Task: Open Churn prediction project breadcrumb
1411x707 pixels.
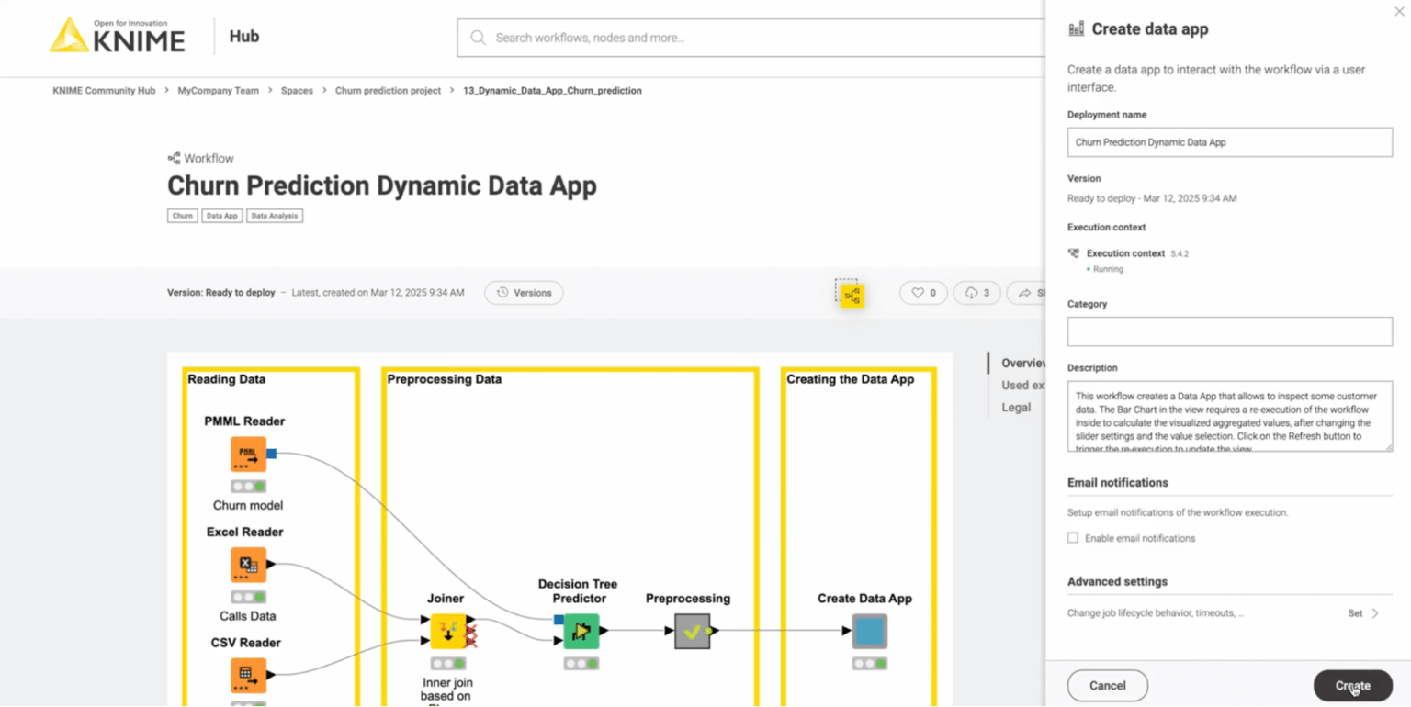Action: point(388,91)
